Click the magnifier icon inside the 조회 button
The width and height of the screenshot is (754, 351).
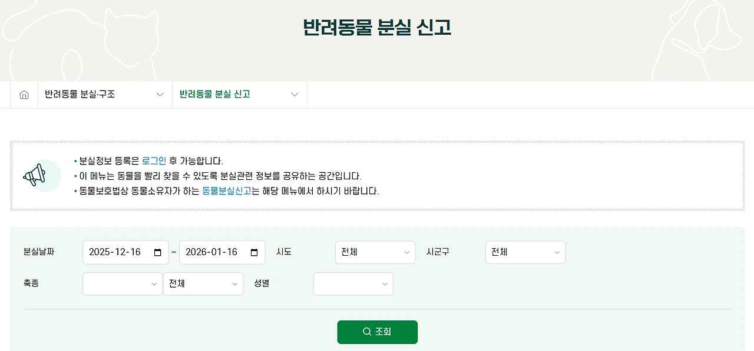366,332
